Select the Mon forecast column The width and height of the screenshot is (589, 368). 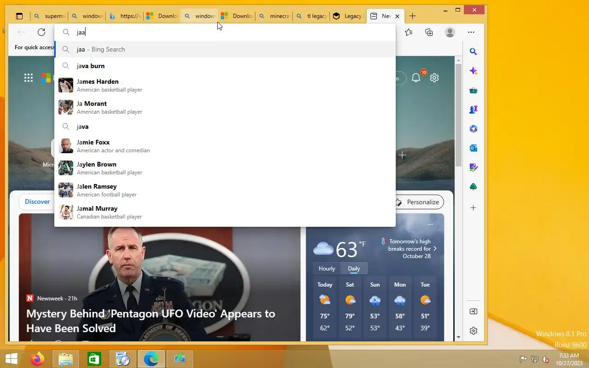pyautogui.click(x=400, y=307)
